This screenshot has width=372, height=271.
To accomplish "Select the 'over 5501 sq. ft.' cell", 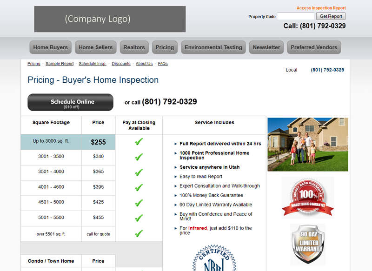I will [x=51, y=234].
